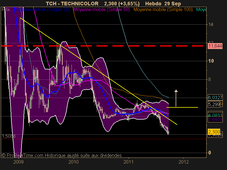Click the 5,299 price value label
227x170 pixels.
214,104
